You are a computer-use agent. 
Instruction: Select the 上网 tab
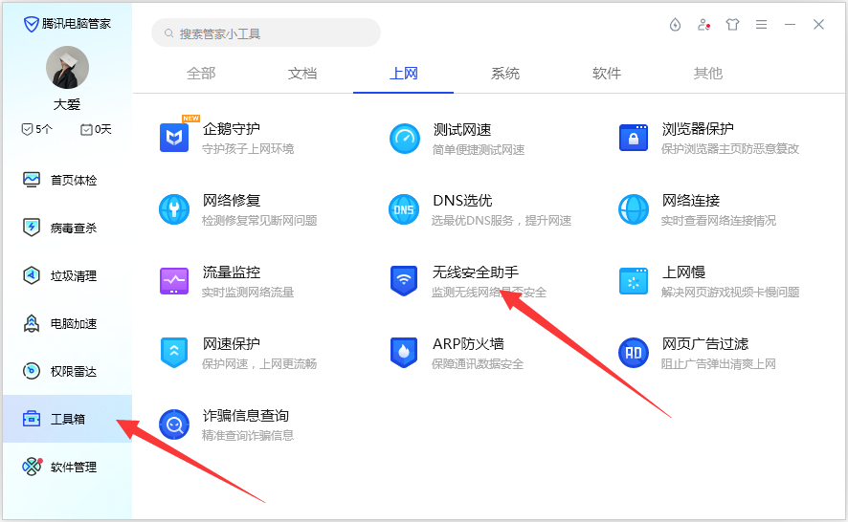tap(404, 74)
